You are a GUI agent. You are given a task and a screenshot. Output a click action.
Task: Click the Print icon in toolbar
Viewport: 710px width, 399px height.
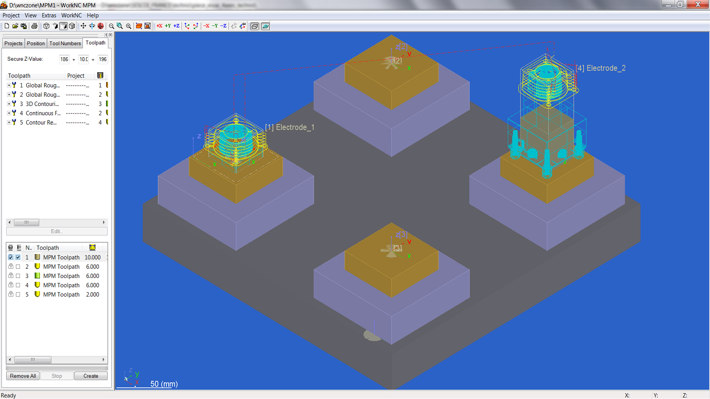click(x=34, y=26)
